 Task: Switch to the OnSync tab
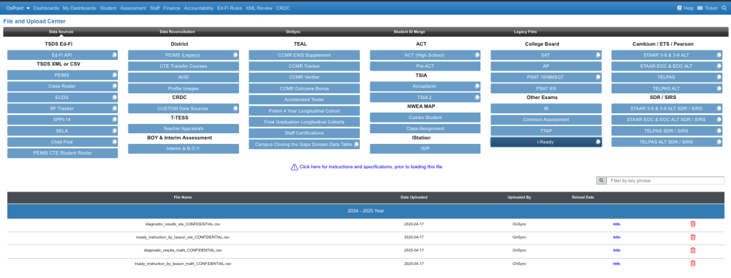pos(293,31)
